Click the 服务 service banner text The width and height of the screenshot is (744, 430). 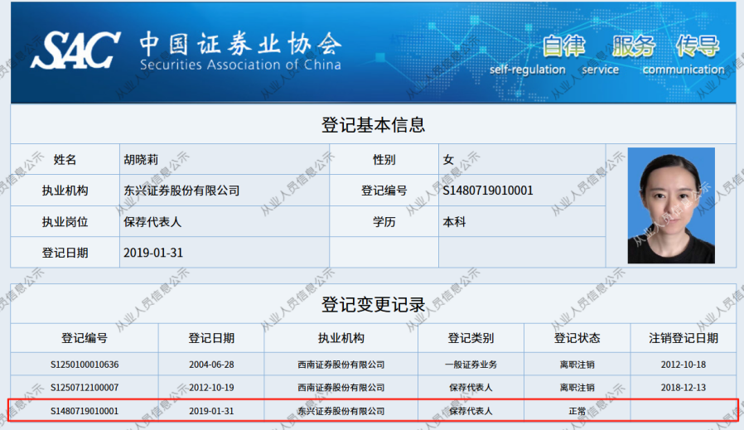pyautogui.click(x=633, y=46)
